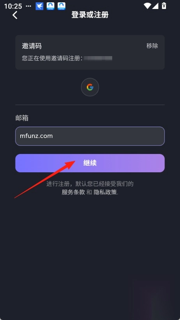Tap the 登录或注册 page title
This screenshot has width=180, height=320.
pos(90,15)
